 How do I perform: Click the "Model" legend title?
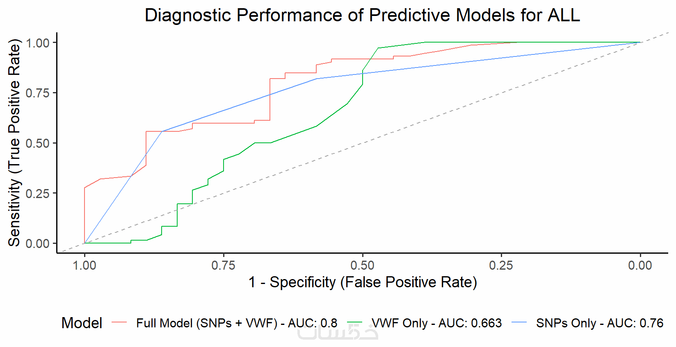(x=82, y=323)
